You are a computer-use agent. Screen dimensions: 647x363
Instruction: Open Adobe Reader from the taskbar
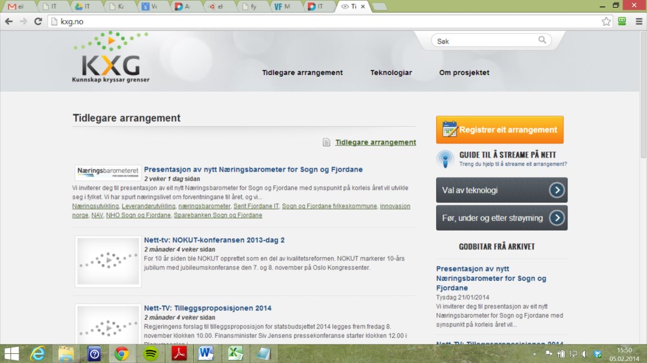coord(179,353)
